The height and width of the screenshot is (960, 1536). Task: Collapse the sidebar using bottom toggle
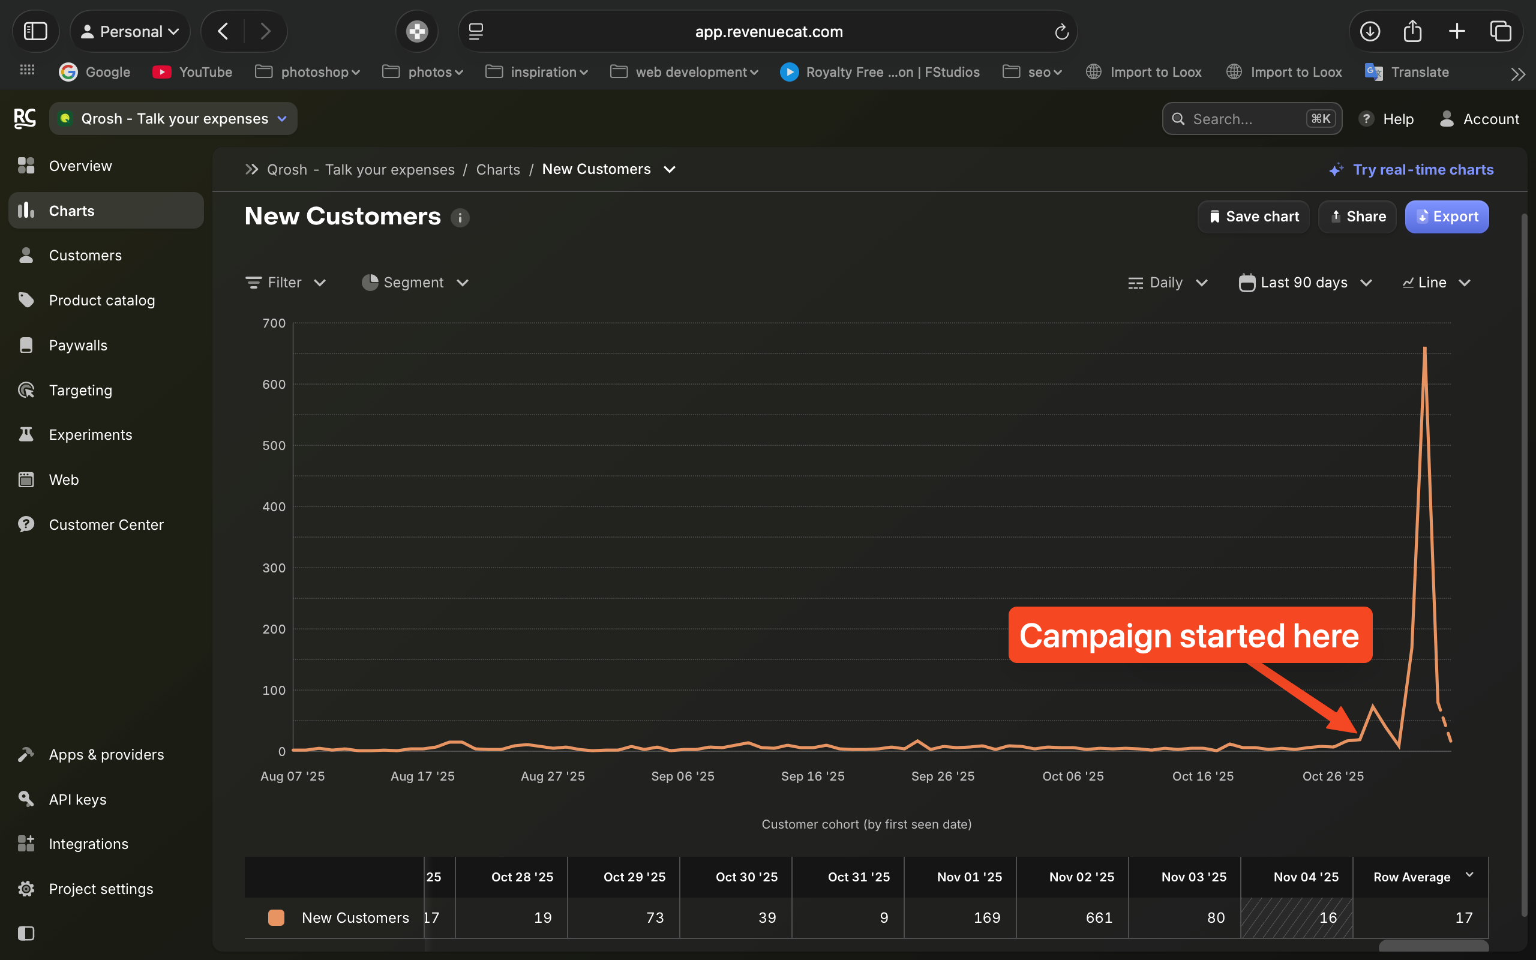(x=25, y=934)
